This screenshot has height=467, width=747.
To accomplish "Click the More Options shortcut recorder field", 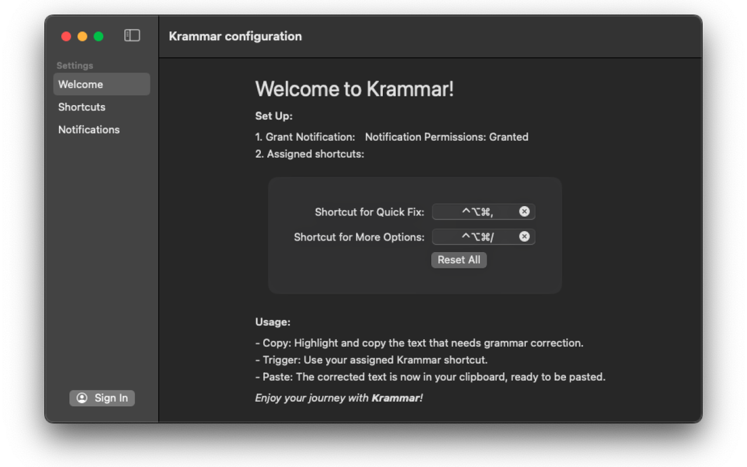I will pos(483,236).
